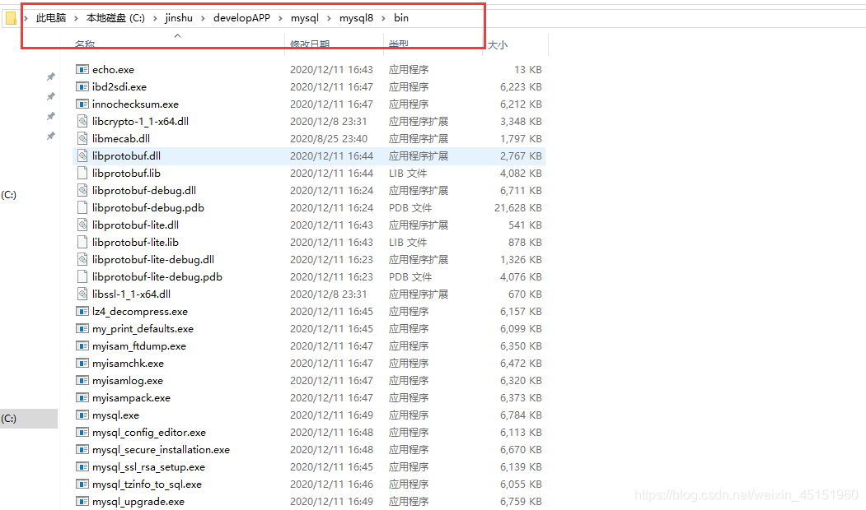
Task: Click the 21,628 KB size value
Action: tap(518, 208)
